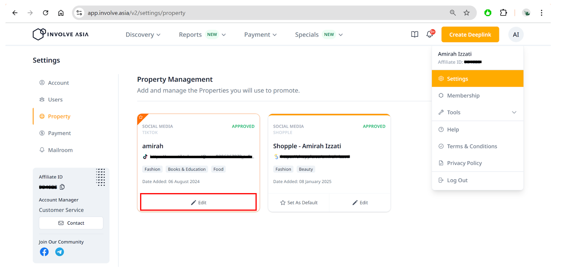Set Shopple property as default
This screenshot has width=575, height=273.
point(299,203)
